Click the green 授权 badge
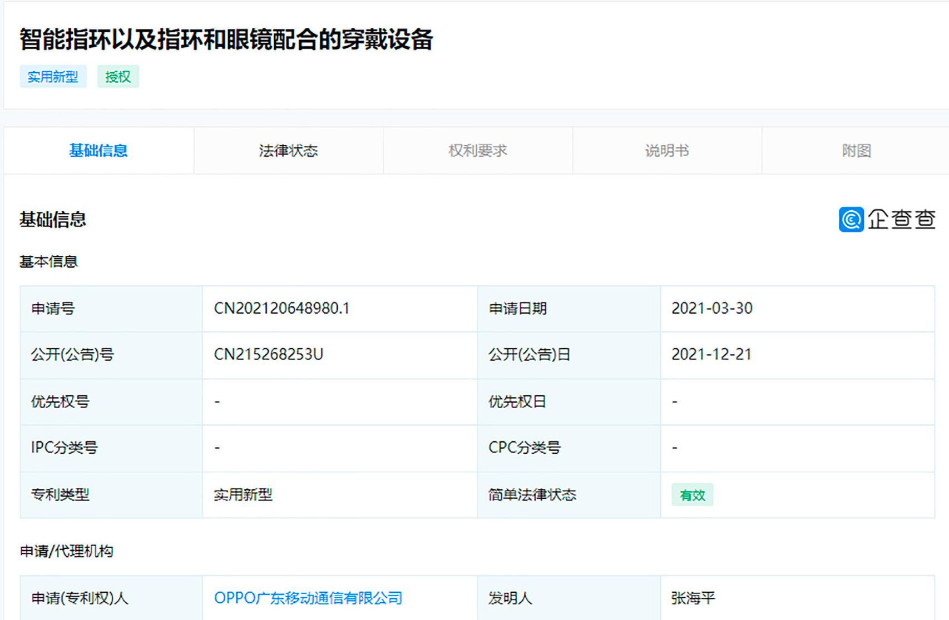 [117, 77]
